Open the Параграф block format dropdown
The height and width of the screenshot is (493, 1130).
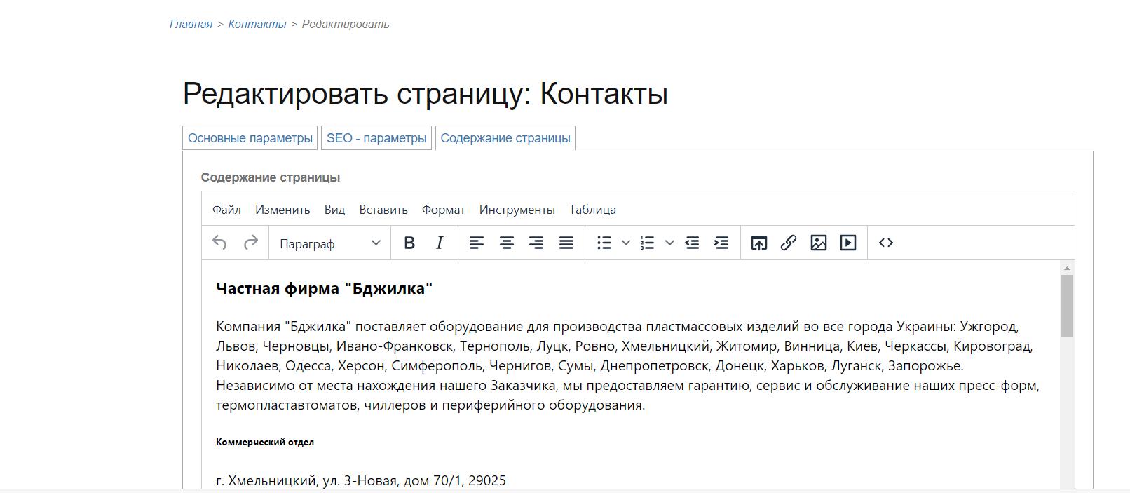(x=329, y=243)
